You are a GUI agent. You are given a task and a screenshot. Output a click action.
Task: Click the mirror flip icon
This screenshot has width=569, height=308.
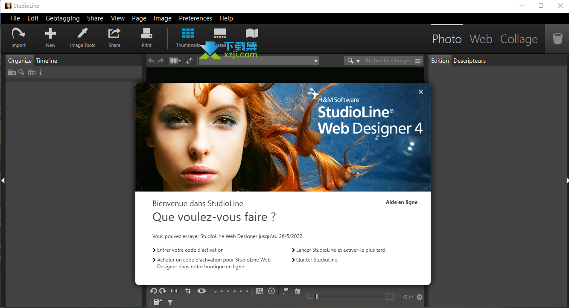[x=174, y=291]
